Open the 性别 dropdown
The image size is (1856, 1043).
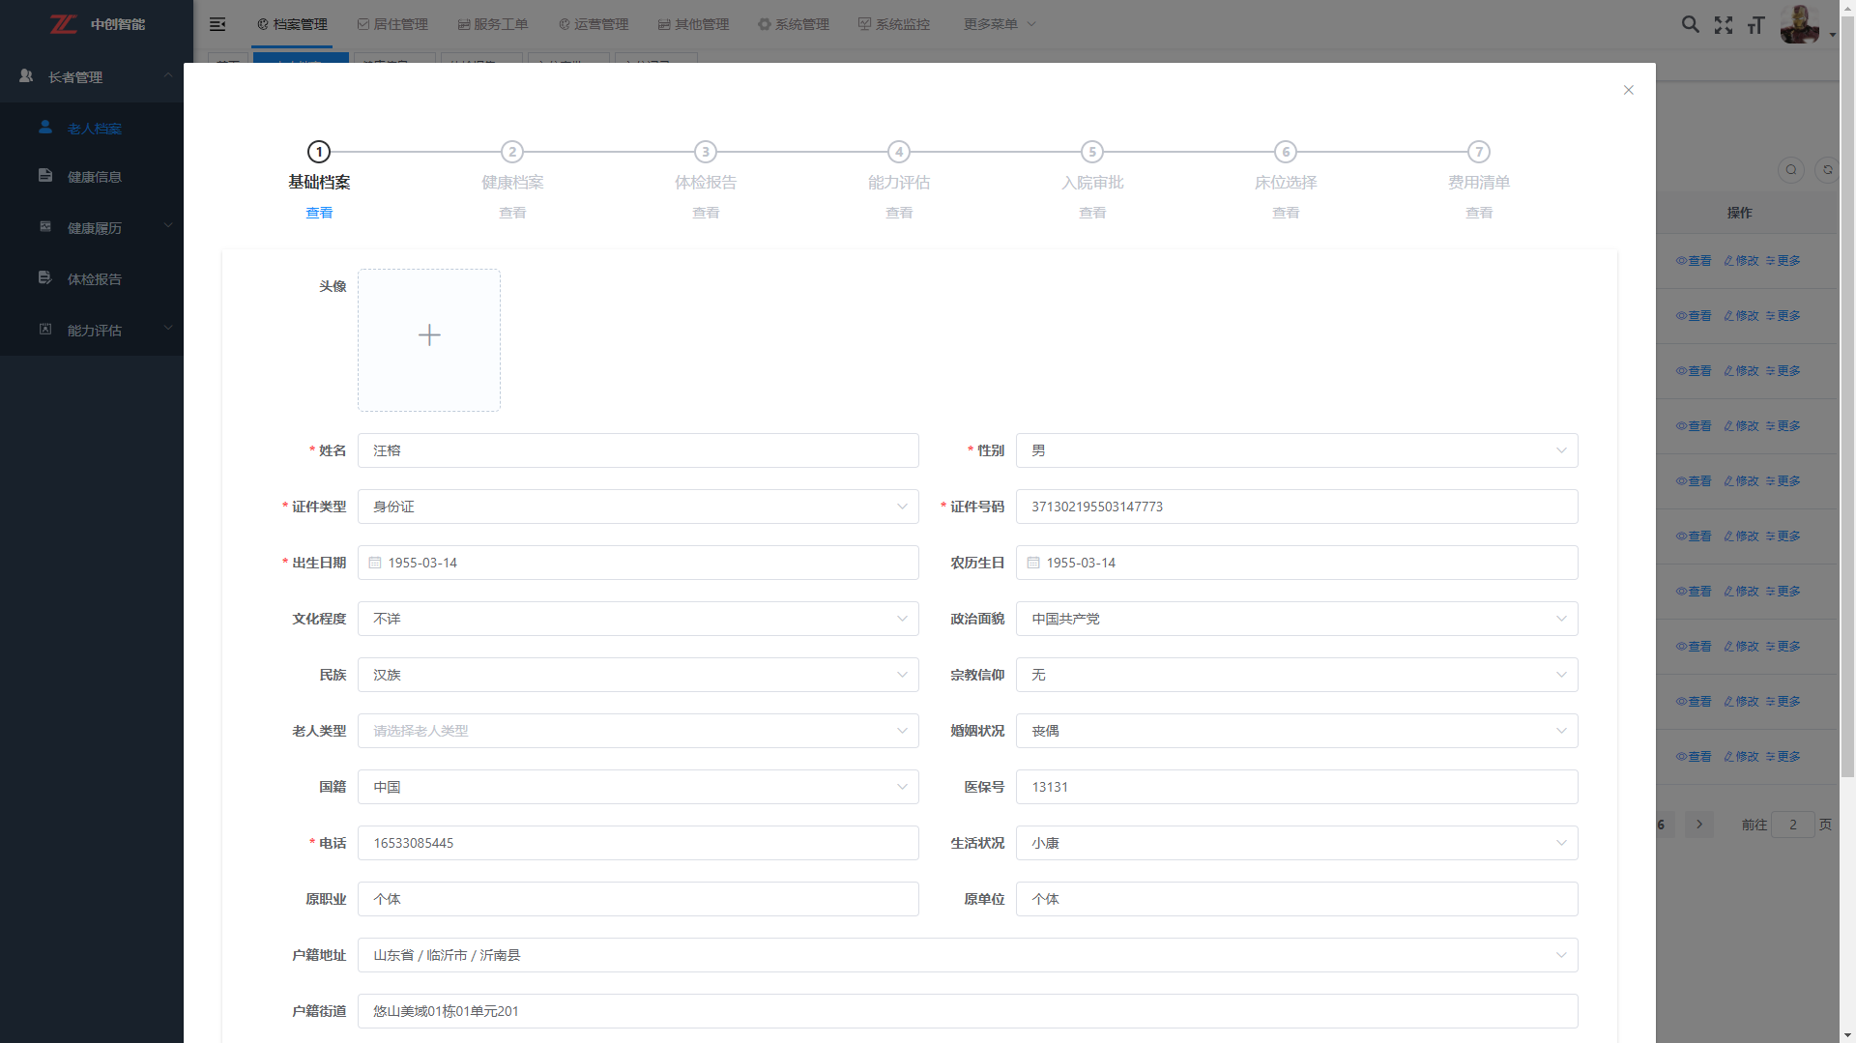pos(1296,450)
